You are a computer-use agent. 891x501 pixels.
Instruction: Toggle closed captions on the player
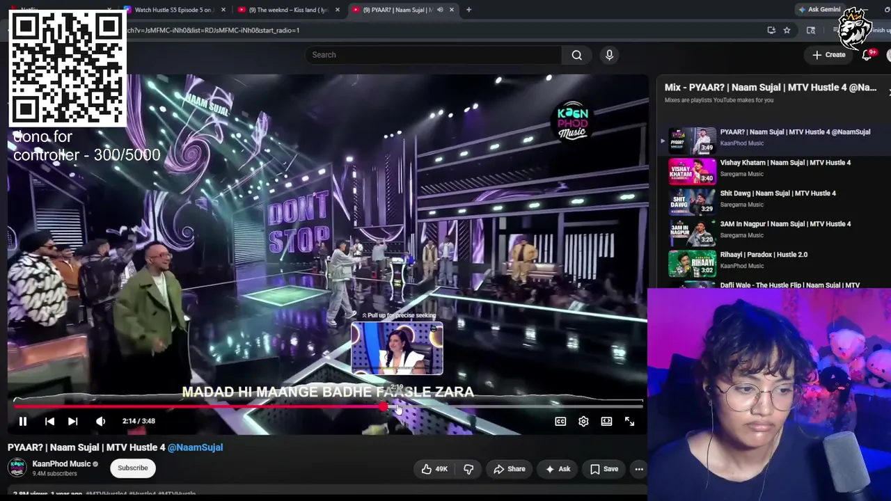coord(560,421)
